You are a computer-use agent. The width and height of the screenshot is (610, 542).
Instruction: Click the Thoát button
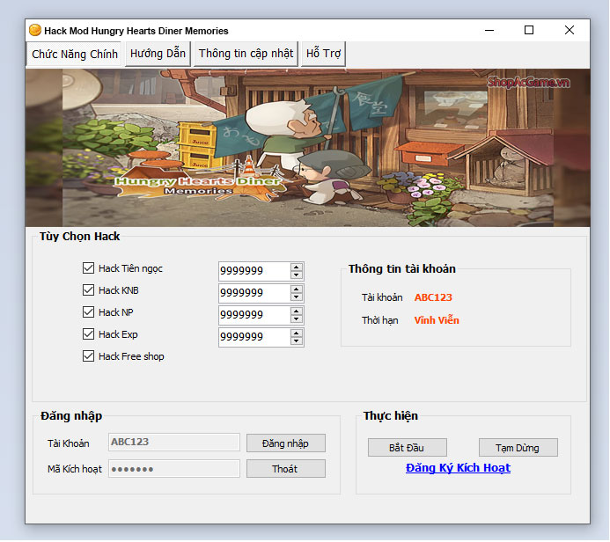click(x=286, y=469)
